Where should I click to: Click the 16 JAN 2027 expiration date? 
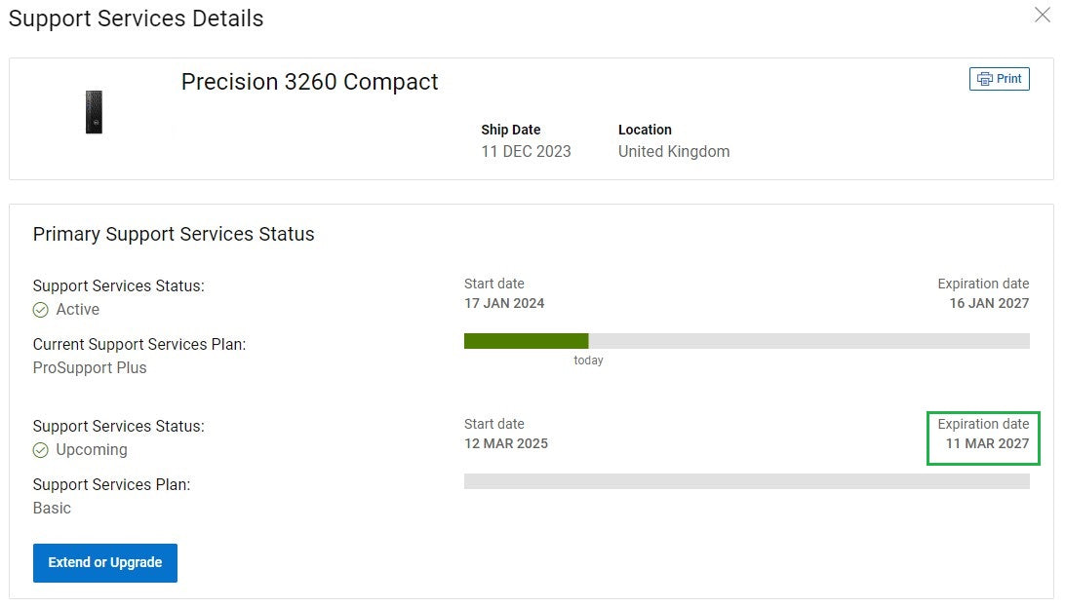[x=989, y=303]
